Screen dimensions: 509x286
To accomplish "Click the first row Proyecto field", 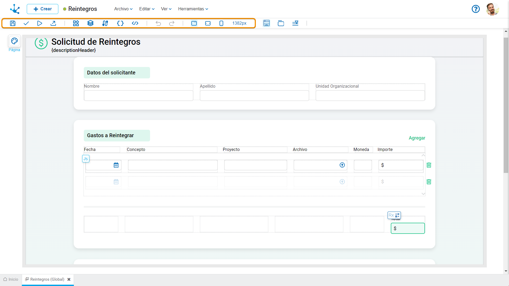I will click(x=256, y=165).
